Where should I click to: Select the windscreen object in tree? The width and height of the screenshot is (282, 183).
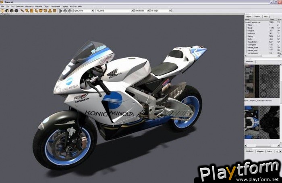(253, 53)
